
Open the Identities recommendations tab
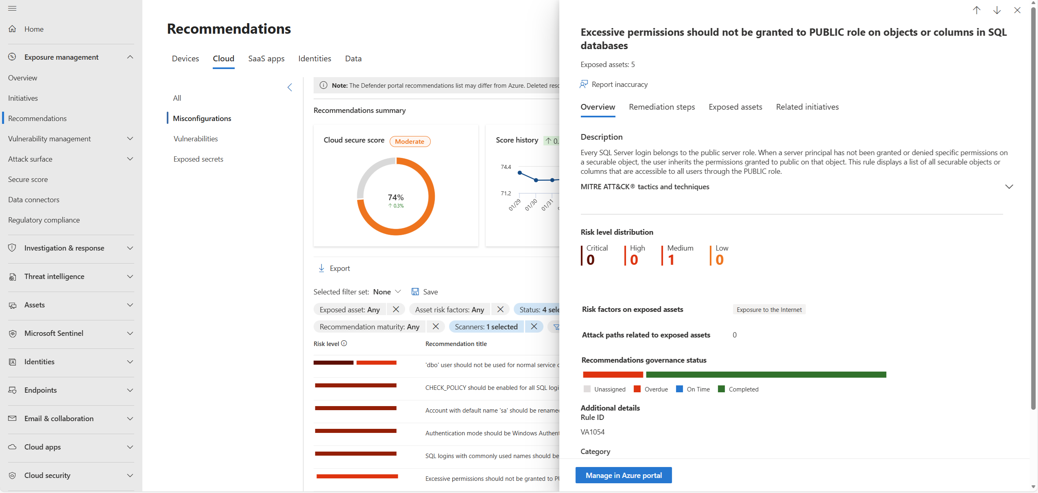(314, 58)
